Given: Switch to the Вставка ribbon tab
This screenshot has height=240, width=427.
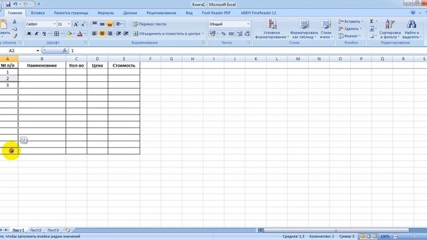Looking at the screenshot, I should 38,13.
